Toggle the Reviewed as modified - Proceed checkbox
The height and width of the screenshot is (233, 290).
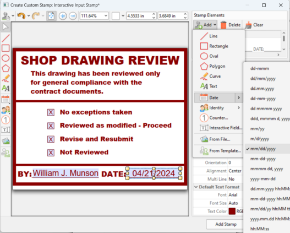click(51, 126)
